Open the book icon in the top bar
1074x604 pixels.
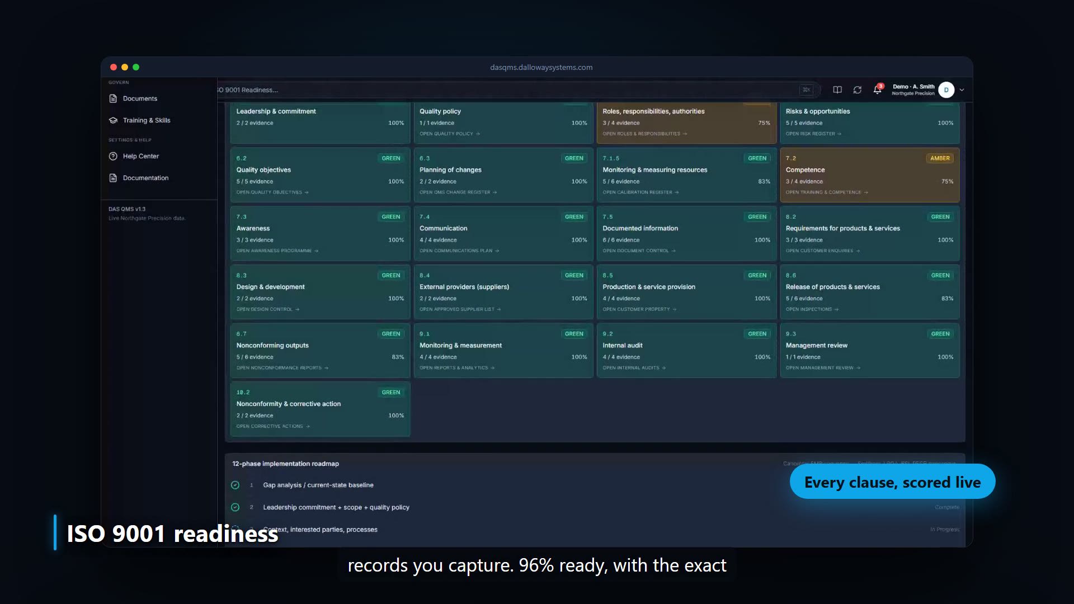837,89
